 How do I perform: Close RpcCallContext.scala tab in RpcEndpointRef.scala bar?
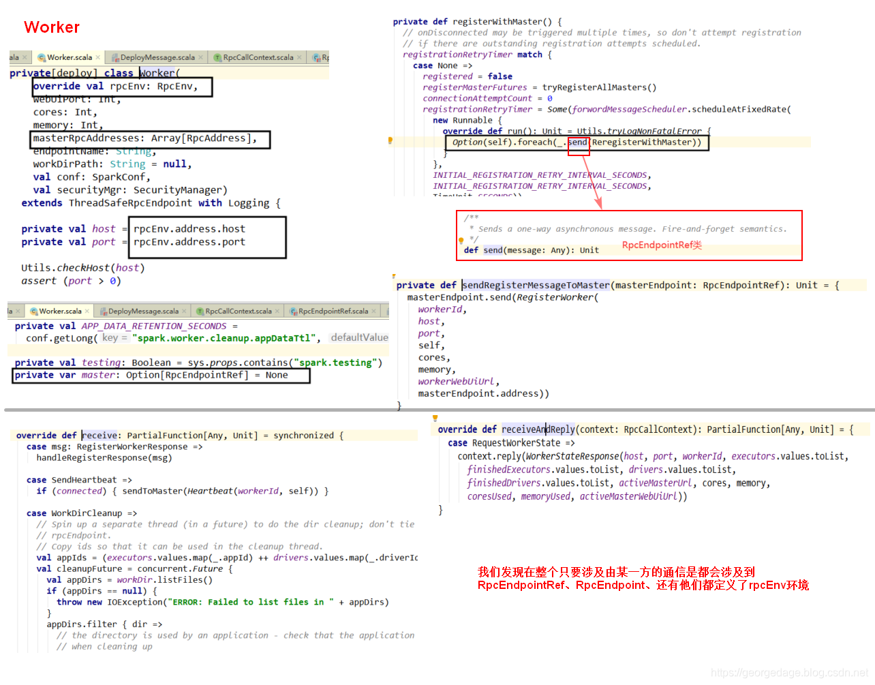[x=278, y=311]
